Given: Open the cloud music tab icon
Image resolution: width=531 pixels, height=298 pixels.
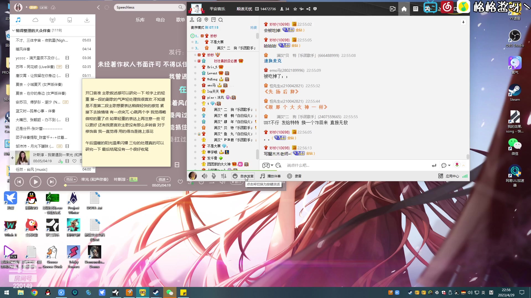Looking at the screenshot, I should (35, 20).
